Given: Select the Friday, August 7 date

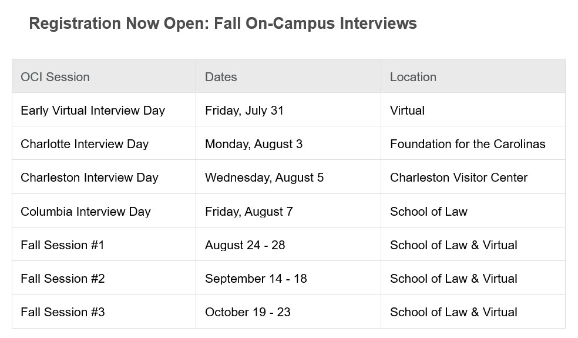Looking at the screenshot, I should tap(249, 212).
